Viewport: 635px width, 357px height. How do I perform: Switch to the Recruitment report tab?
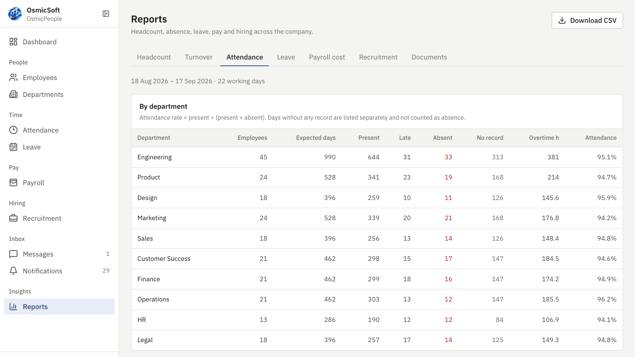[x=378, y=57]
